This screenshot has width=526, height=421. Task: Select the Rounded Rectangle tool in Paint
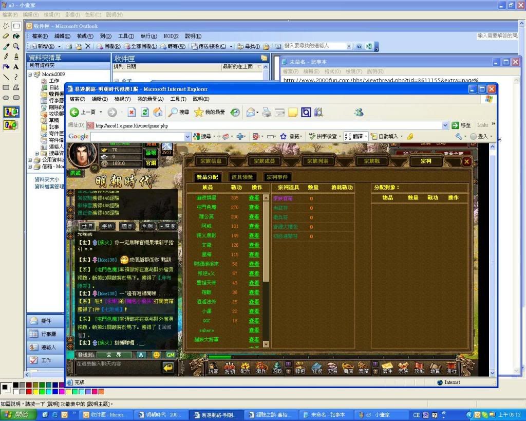pos(16,98)
